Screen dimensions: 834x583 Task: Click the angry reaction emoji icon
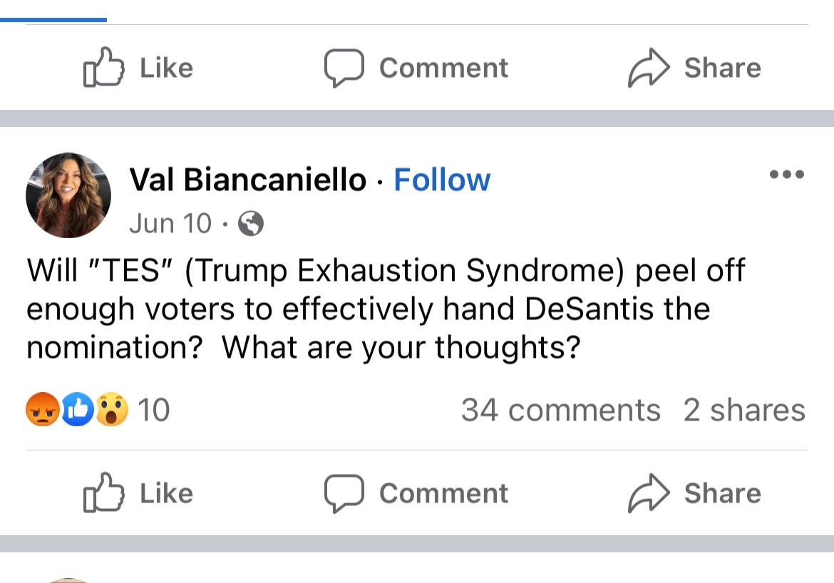tap(43, 410)
